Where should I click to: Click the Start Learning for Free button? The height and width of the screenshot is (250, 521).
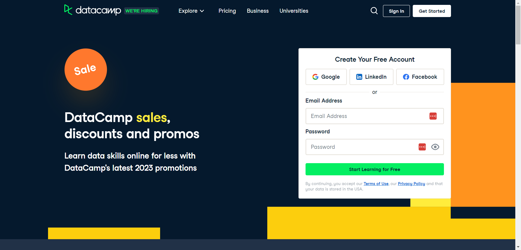[374, 169]
